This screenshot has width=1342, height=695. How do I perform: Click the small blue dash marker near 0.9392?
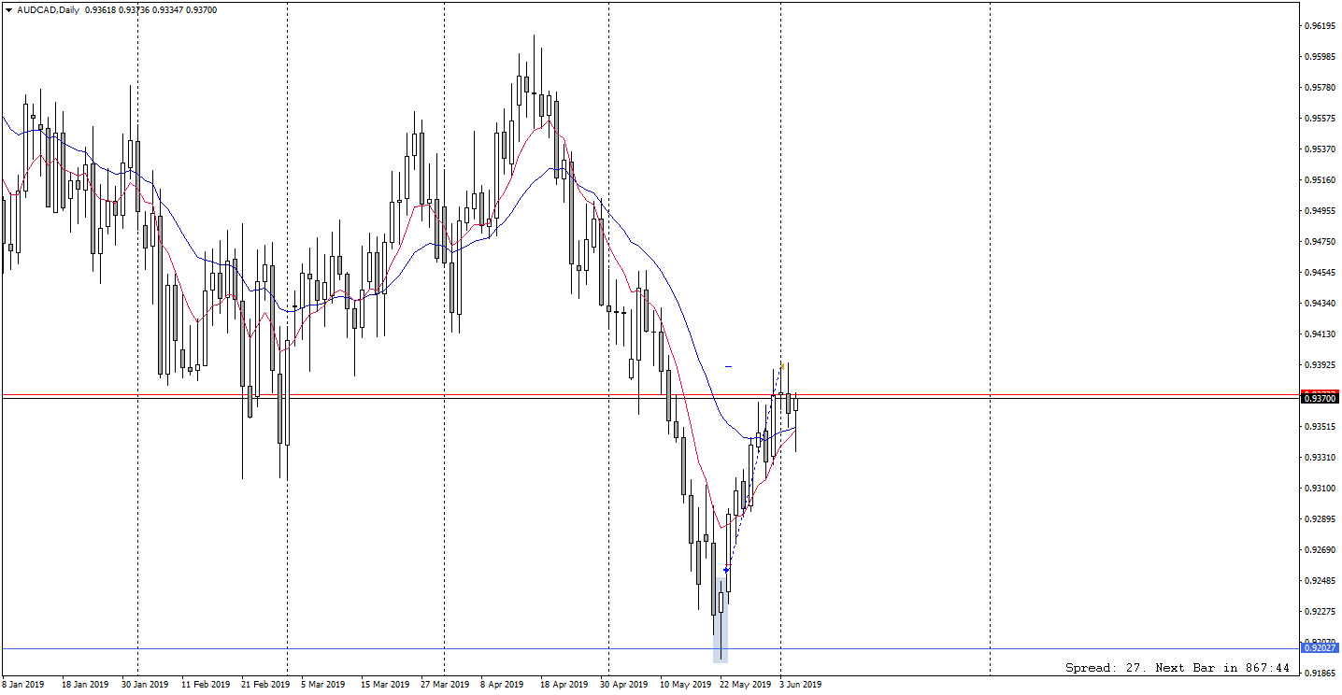click(x=728, y=366)
